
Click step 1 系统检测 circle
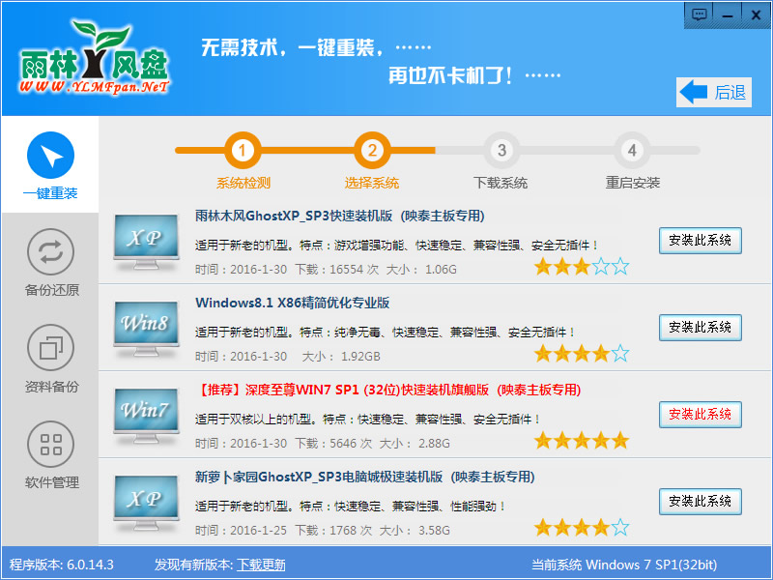(x=243, y=150)
